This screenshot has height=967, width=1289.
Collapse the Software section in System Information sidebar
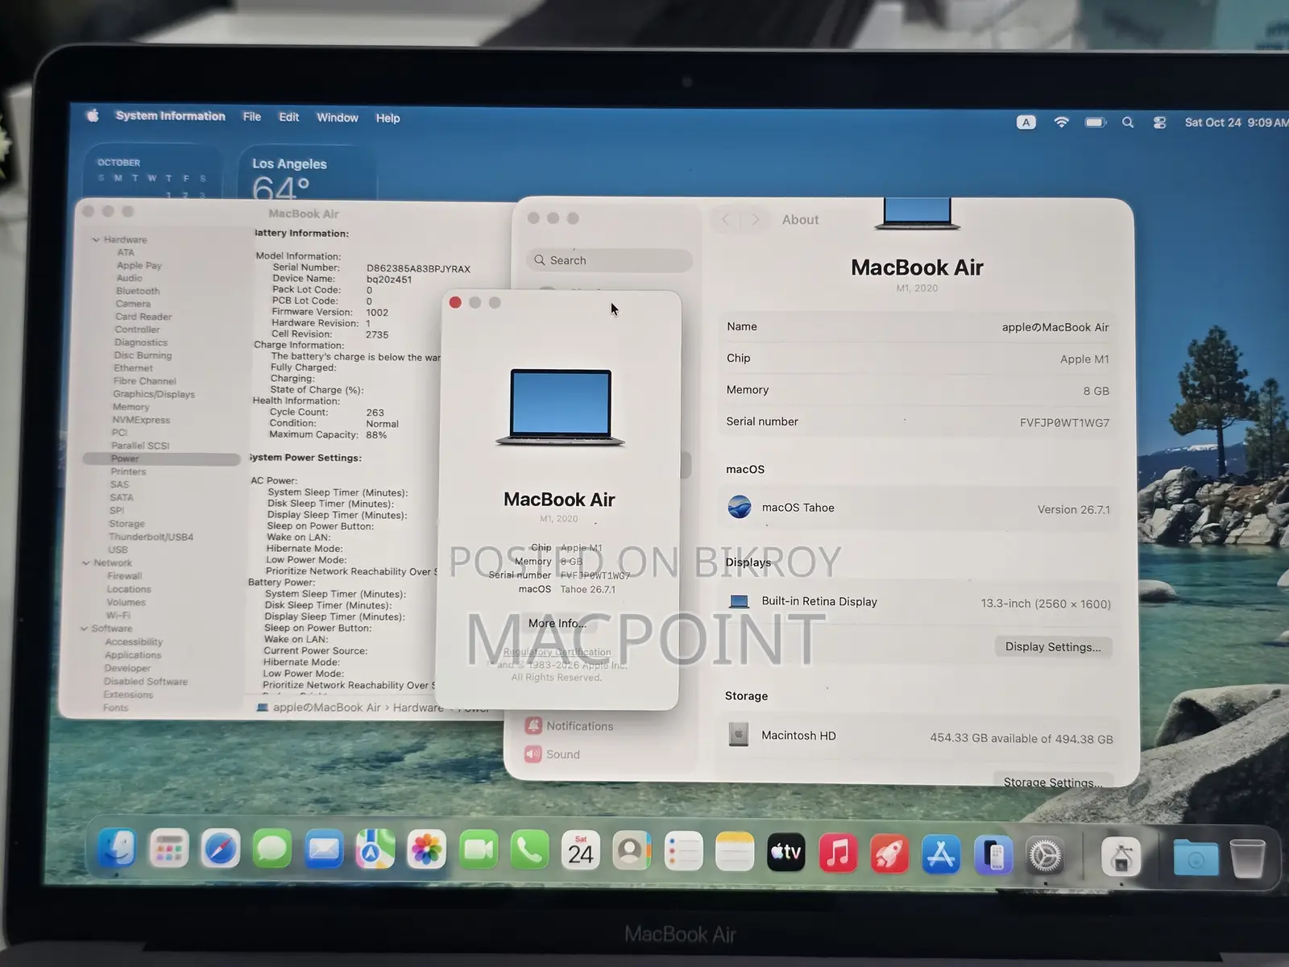(85, 629)
